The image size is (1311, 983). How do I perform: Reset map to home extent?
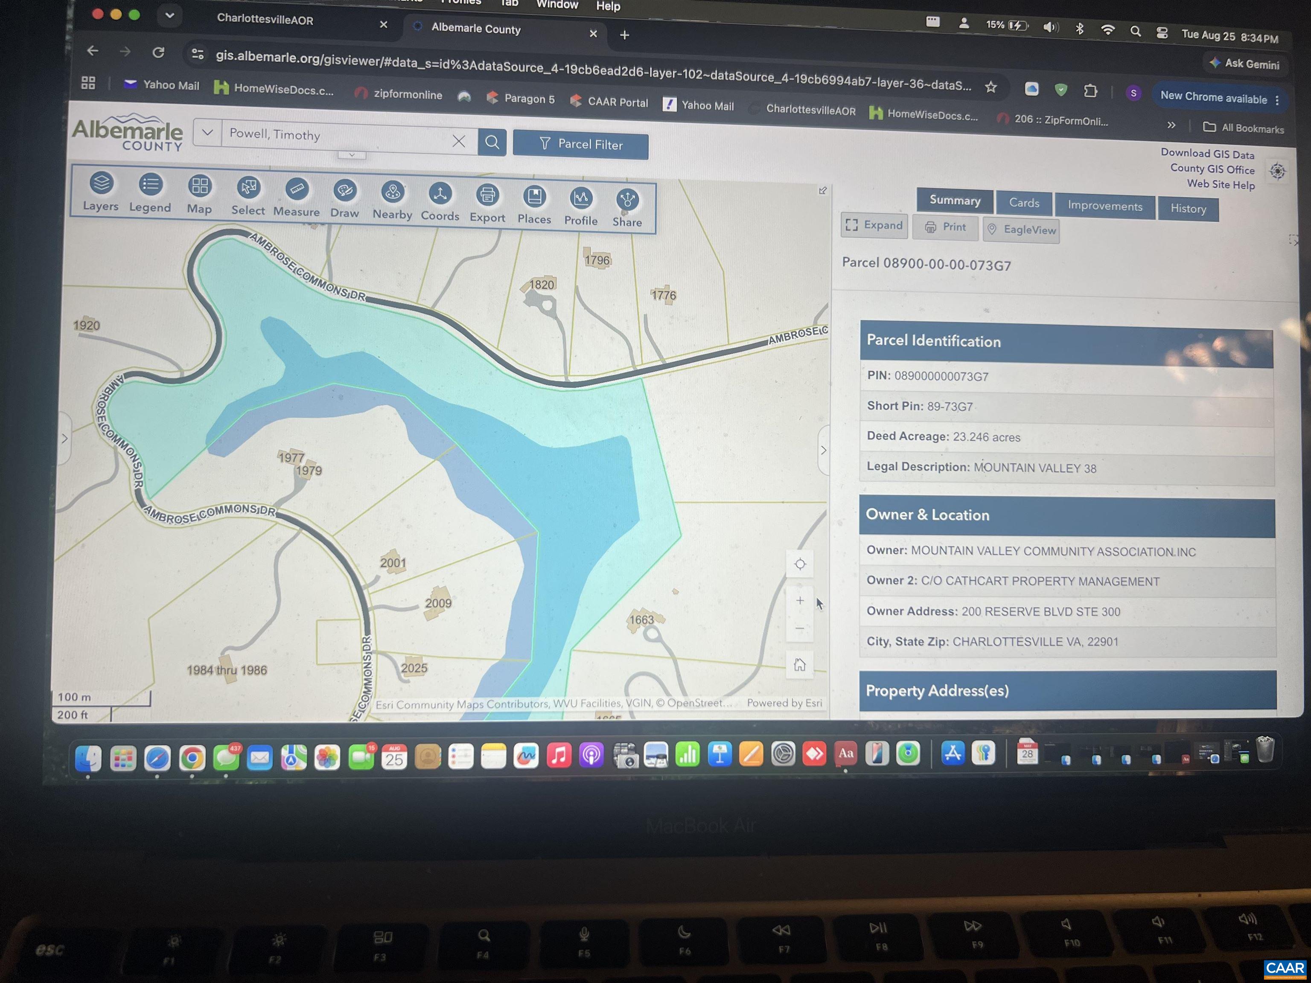[800, 665]
